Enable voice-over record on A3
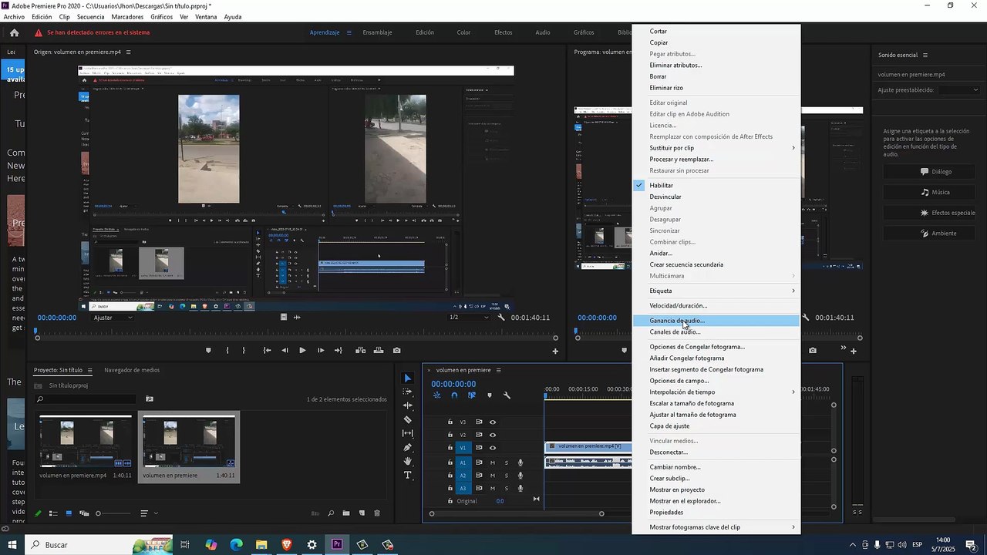 click(x=520, y=489)
